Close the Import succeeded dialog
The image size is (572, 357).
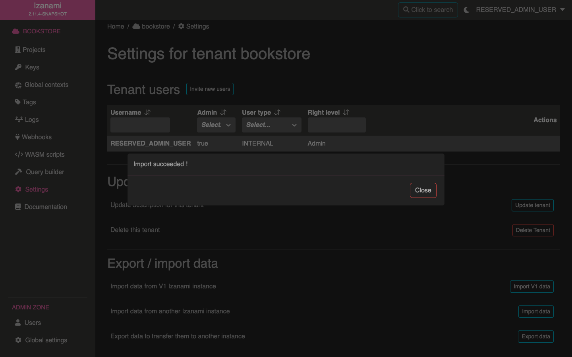tap(423, 190)
